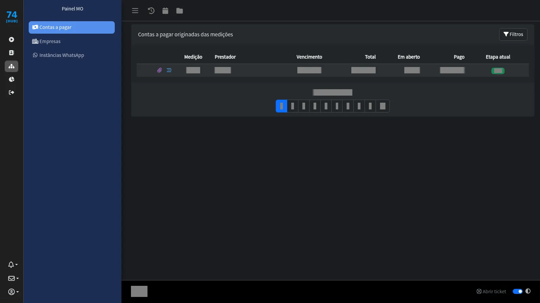Click Abrir ticket link

click(491, 292)
